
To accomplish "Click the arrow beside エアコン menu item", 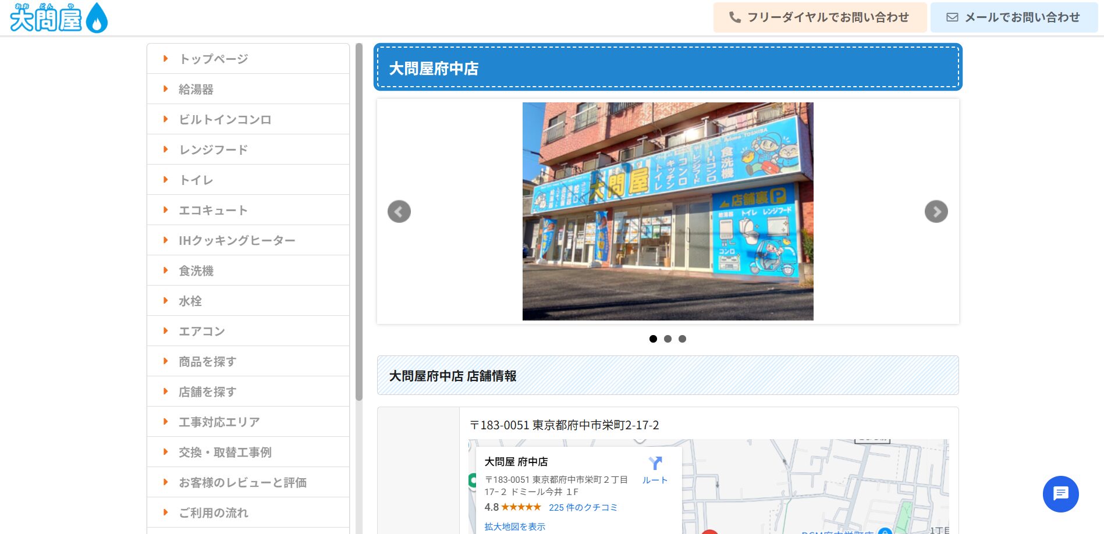I will point(166,331).
